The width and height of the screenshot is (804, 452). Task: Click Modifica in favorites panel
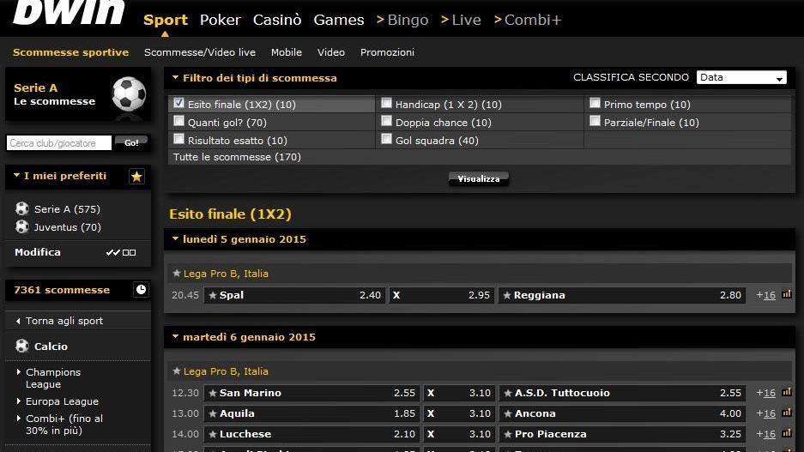[38, 252]
